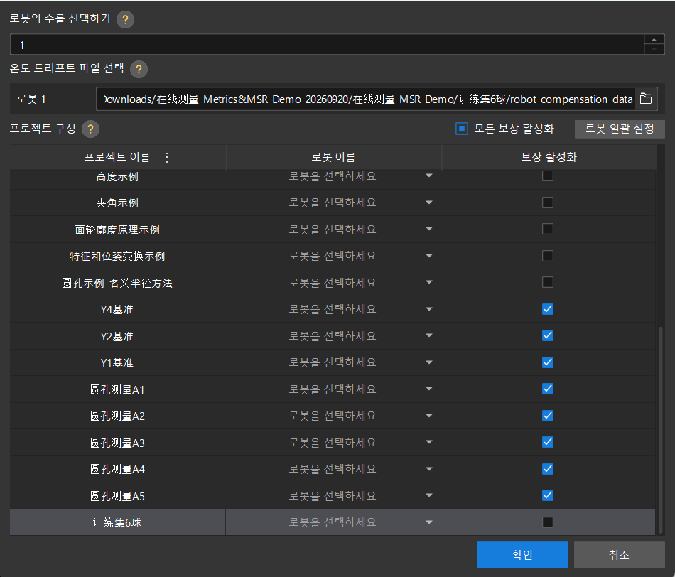
Task: Open robot dropdown for Y1基准
Action: pyautogui.click(x=333, y=362)
